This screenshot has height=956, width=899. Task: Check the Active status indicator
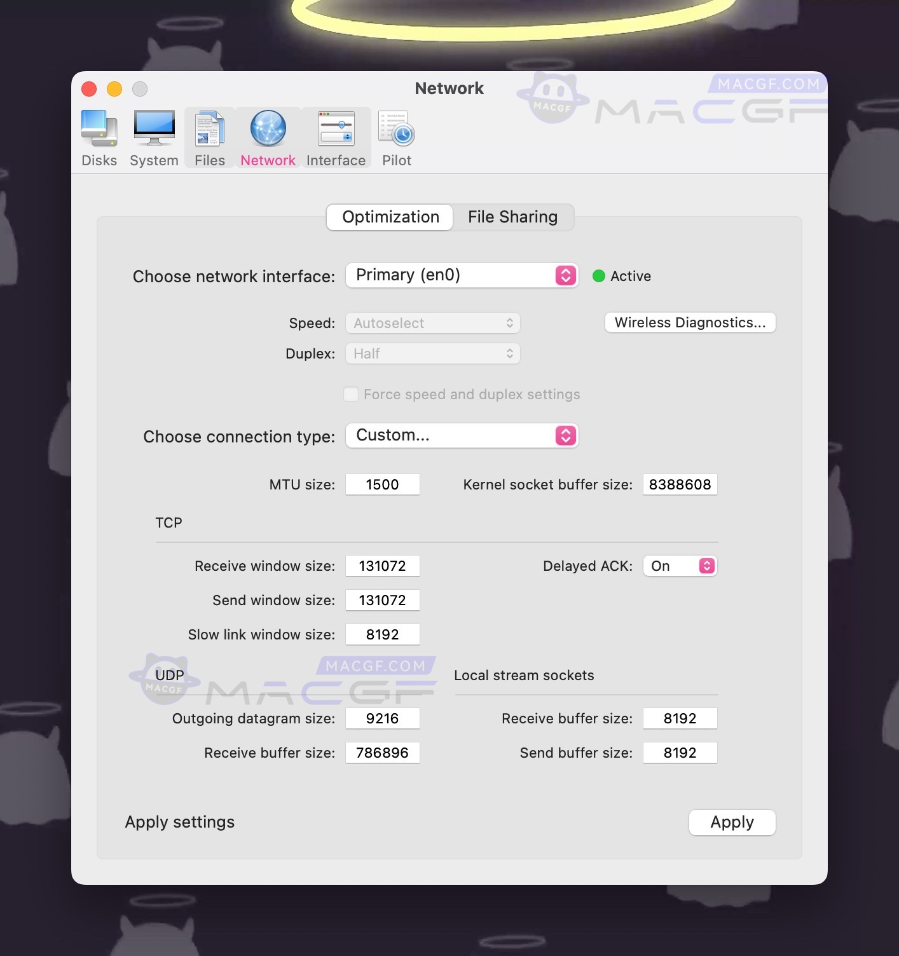pyautogui.click(x=598, y=276)
